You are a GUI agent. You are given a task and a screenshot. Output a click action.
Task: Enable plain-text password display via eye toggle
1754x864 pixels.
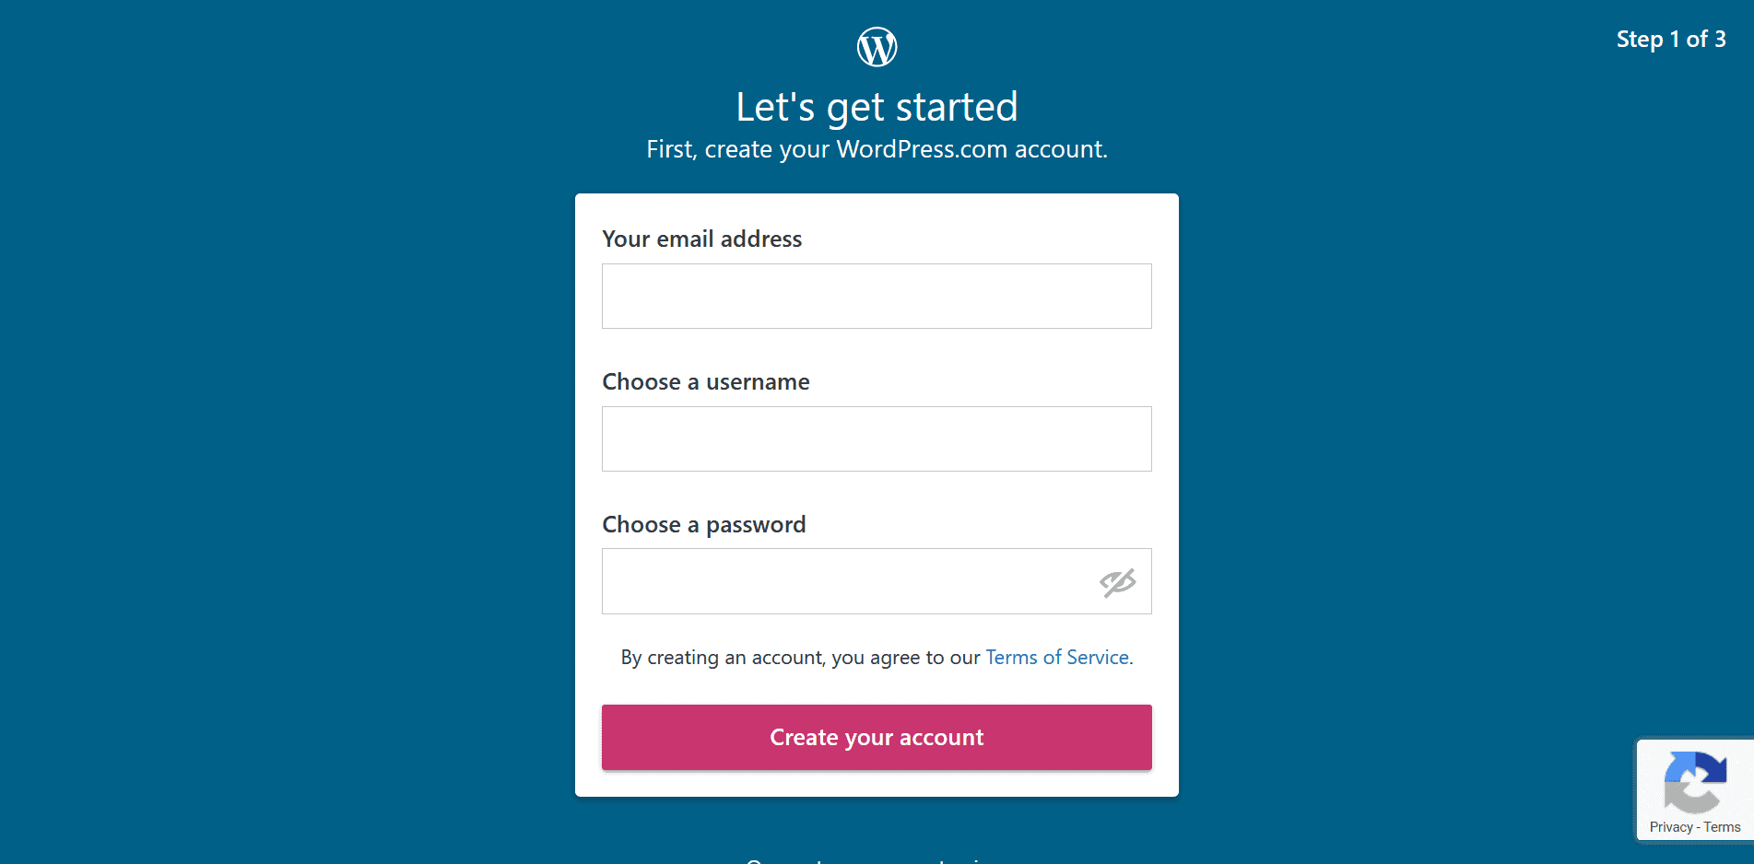(x=1116, y=581)
